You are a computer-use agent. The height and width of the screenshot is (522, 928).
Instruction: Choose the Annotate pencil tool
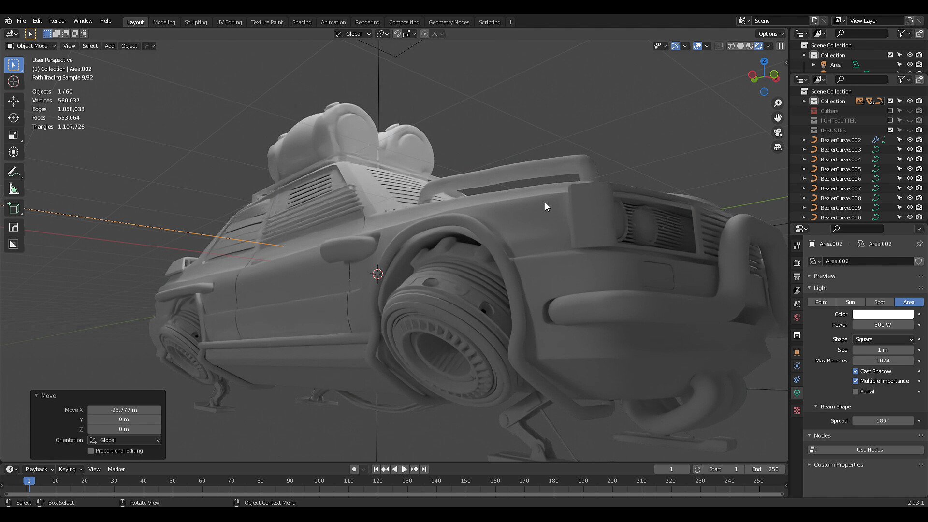coord(14,172)
